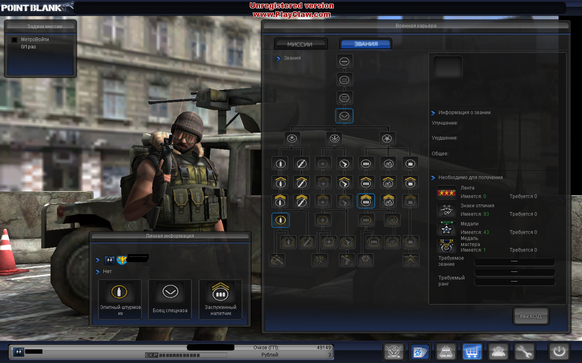Expand the Звания section arrow
Screen dimensions: 582x363
tap(278, 58)
